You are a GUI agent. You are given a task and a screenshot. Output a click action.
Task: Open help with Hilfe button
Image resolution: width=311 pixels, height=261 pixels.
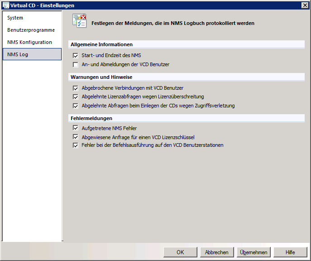[290, 252]
